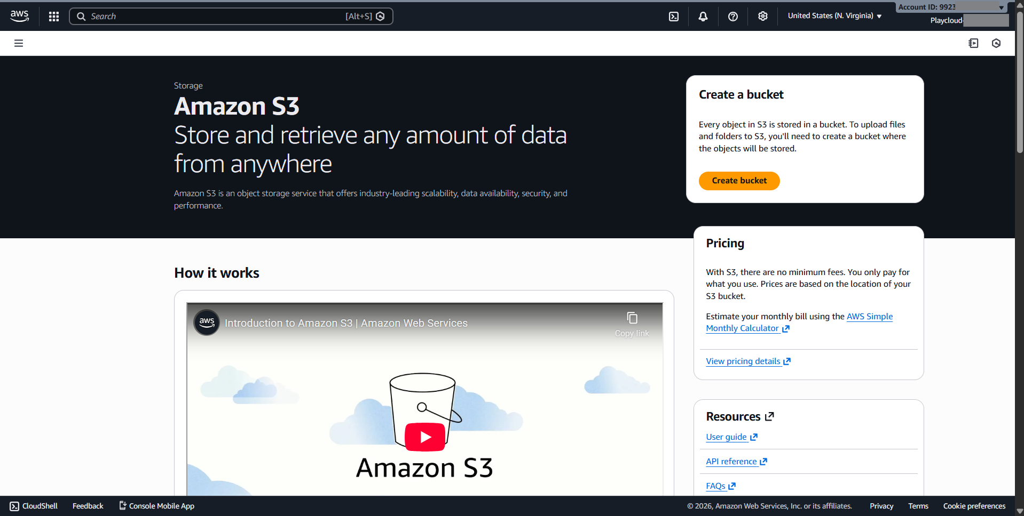Viewport: 1024px width, 516px height.
Task: Expand the hamburger side navigation
Action: click(x=19, y=43)
